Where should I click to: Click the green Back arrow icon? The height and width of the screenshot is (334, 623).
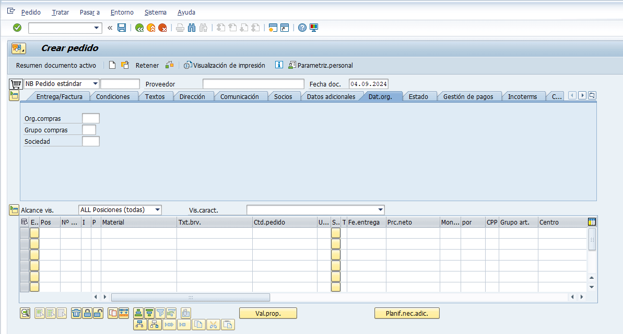139,28
